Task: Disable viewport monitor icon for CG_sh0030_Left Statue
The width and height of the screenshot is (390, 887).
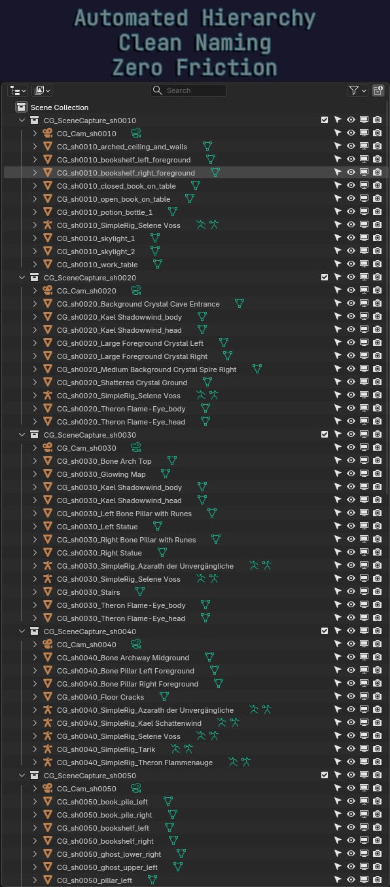Action: (364, 527)
